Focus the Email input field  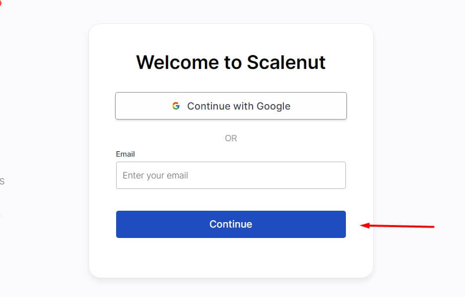coord(231,175)
